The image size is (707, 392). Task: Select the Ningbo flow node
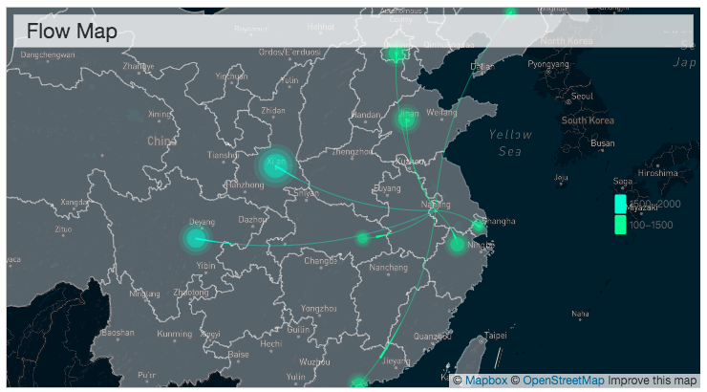click(458, 245)
